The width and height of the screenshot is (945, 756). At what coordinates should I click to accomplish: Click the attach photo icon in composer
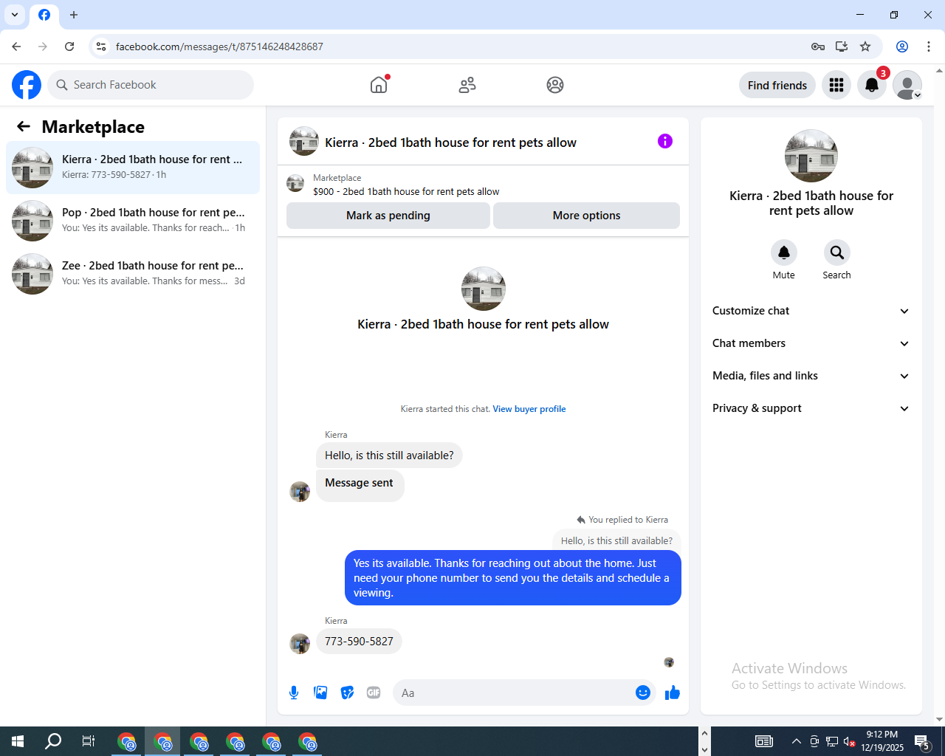click(320, 693)
